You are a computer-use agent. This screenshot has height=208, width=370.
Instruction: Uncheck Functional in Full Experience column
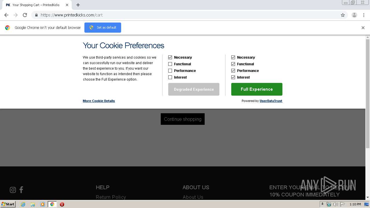pos(233,64)
